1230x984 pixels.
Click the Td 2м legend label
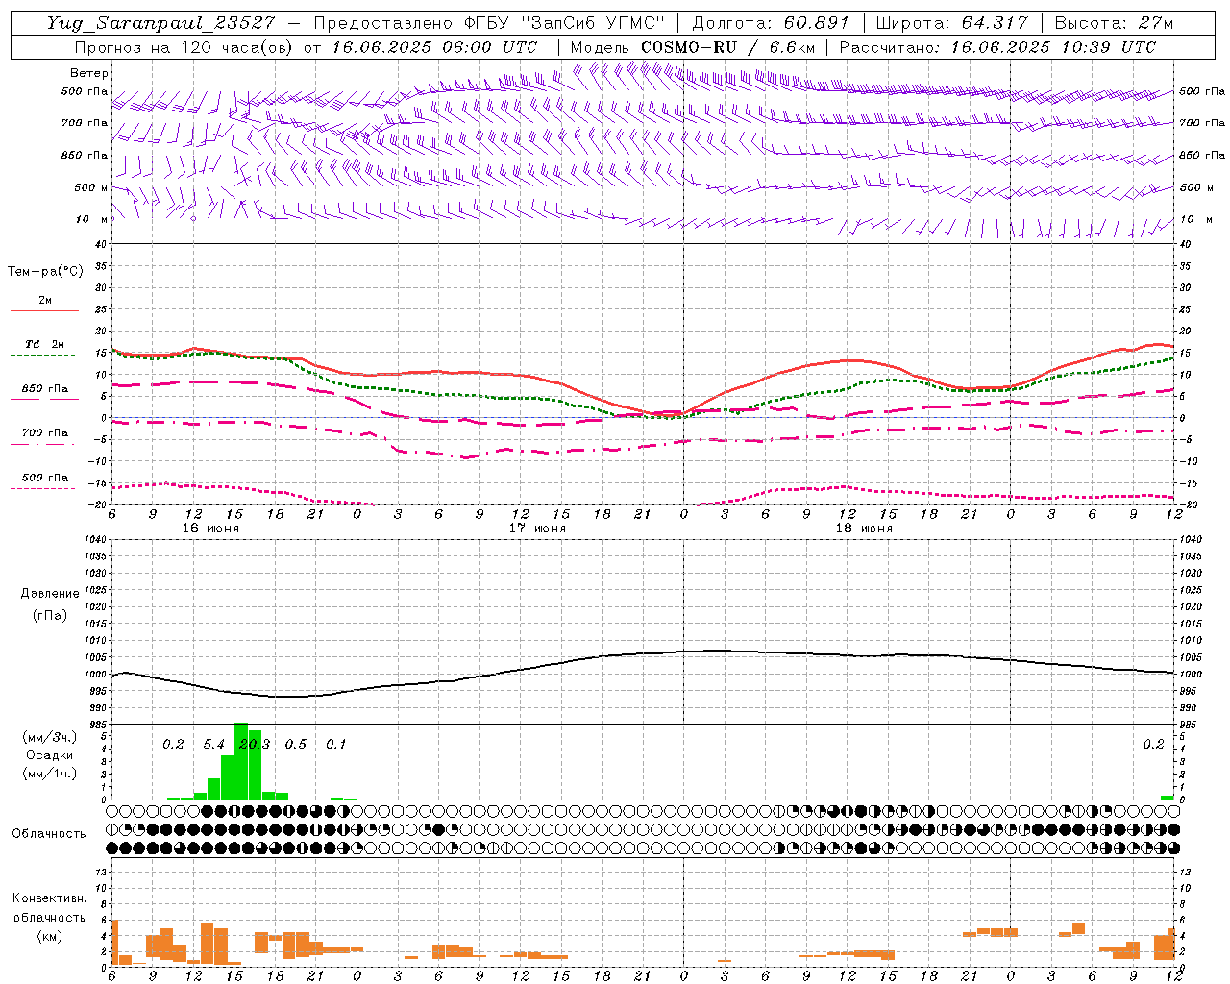click(45, 344)
